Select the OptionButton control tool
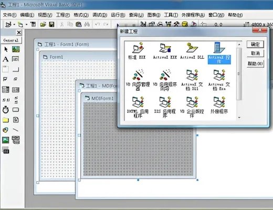273x210 pixels. point(15,79)
